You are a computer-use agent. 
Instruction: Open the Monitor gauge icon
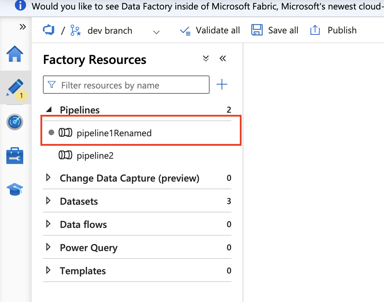(14, 122)
